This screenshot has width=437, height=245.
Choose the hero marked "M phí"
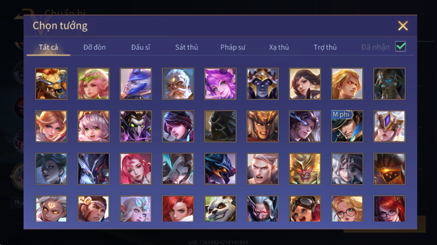click(x=347, y=126)
